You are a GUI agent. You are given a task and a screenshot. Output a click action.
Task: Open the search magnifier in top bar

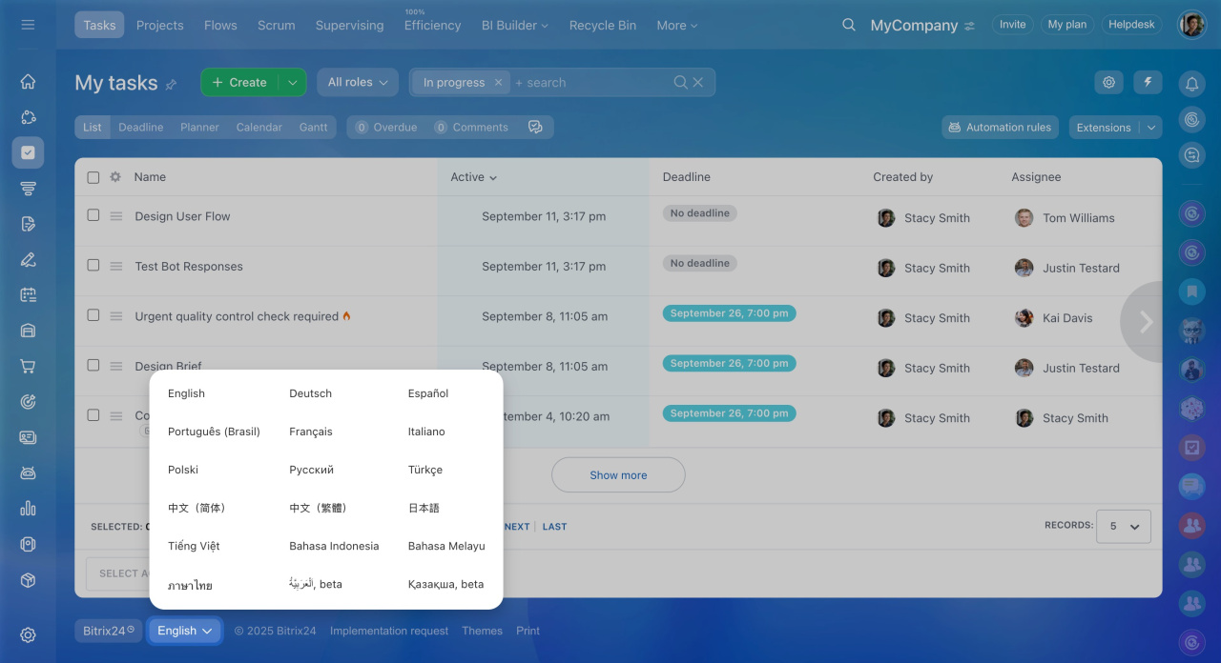click(848, 25)
